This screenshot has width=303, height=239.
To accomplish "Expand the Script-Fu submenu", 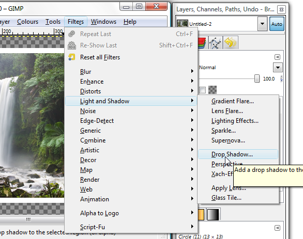I will pyautogui.click(x=131, y=227).
